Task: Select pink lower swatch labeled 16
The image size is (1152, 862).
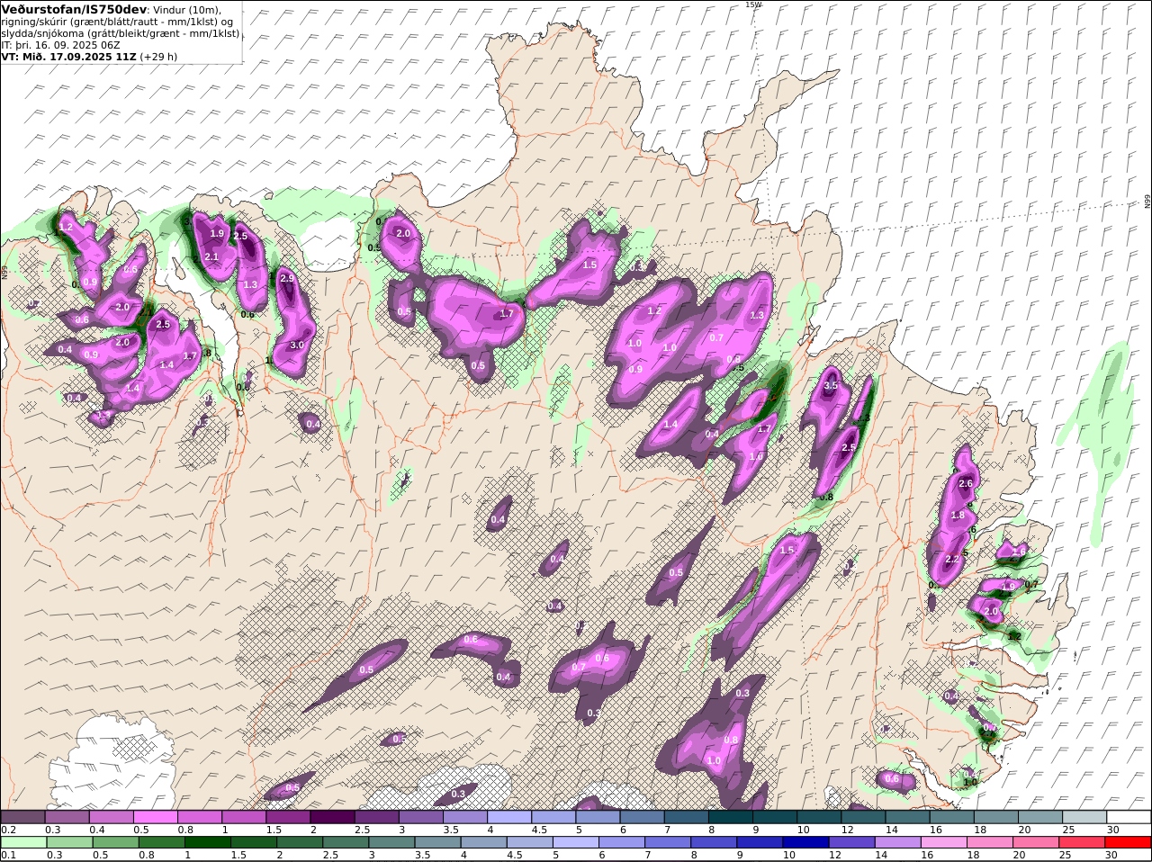Action: [943, 843]
